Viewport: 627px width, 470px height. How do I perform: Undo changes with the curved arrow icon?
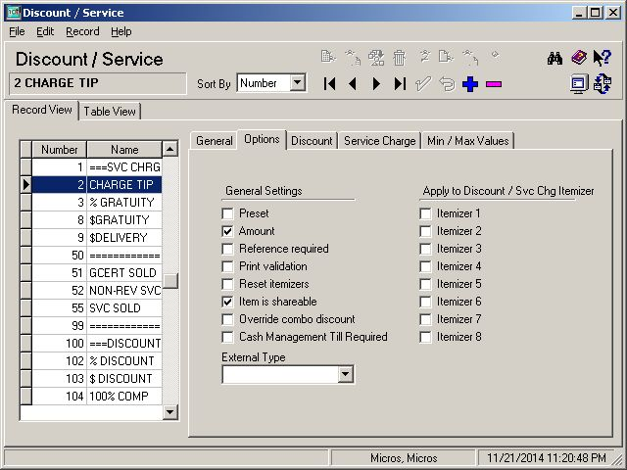click(447, 84)
